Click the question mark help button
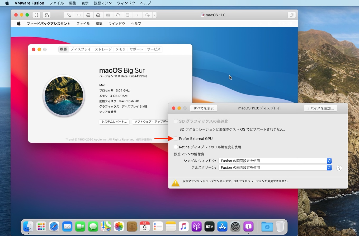 339,168
